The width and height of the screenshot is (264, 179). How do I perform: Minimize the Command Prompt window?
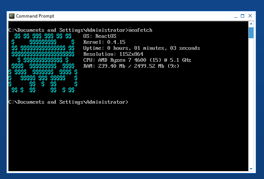tap(235, 16)
